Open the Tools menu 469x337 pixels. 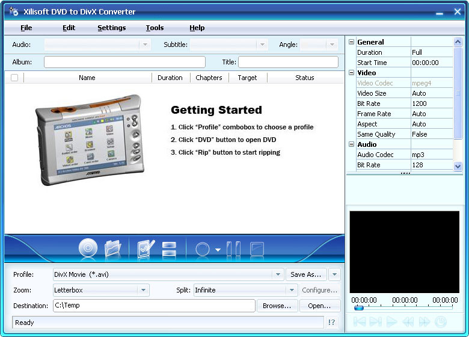tap(155, 28)
